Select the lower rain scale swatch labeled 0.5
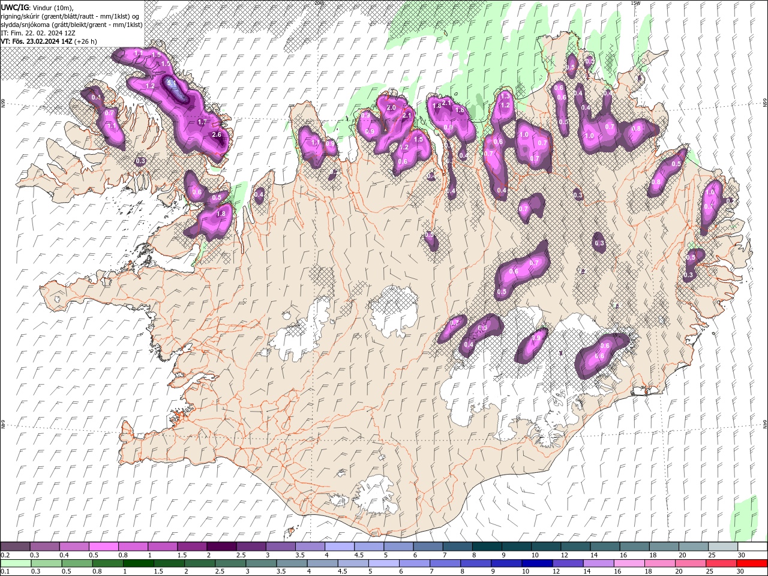 click(x=77, y=563)
